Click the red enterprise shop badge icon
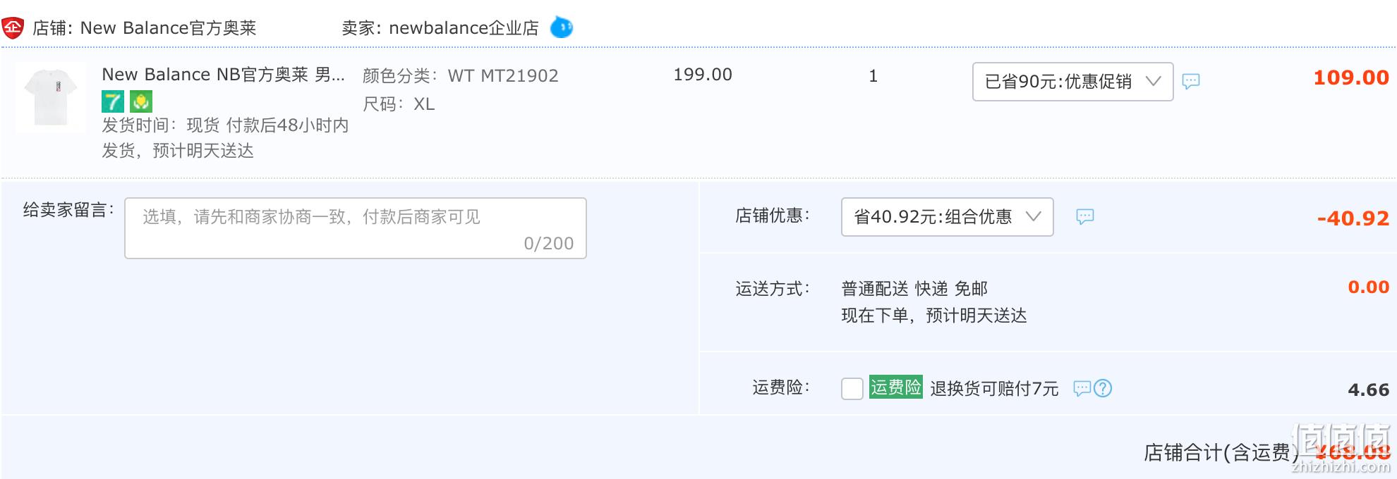 pos(13,28)
